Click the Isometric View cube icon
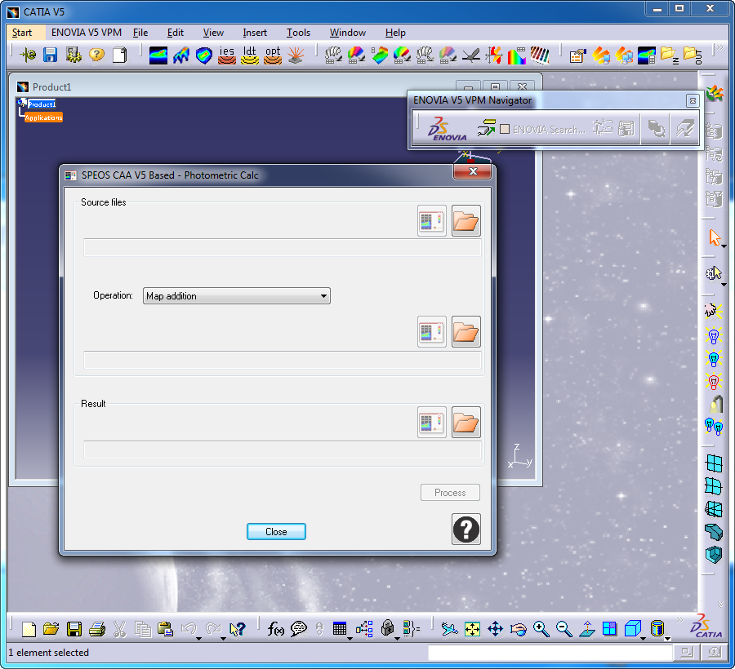 tap(632, 629)
